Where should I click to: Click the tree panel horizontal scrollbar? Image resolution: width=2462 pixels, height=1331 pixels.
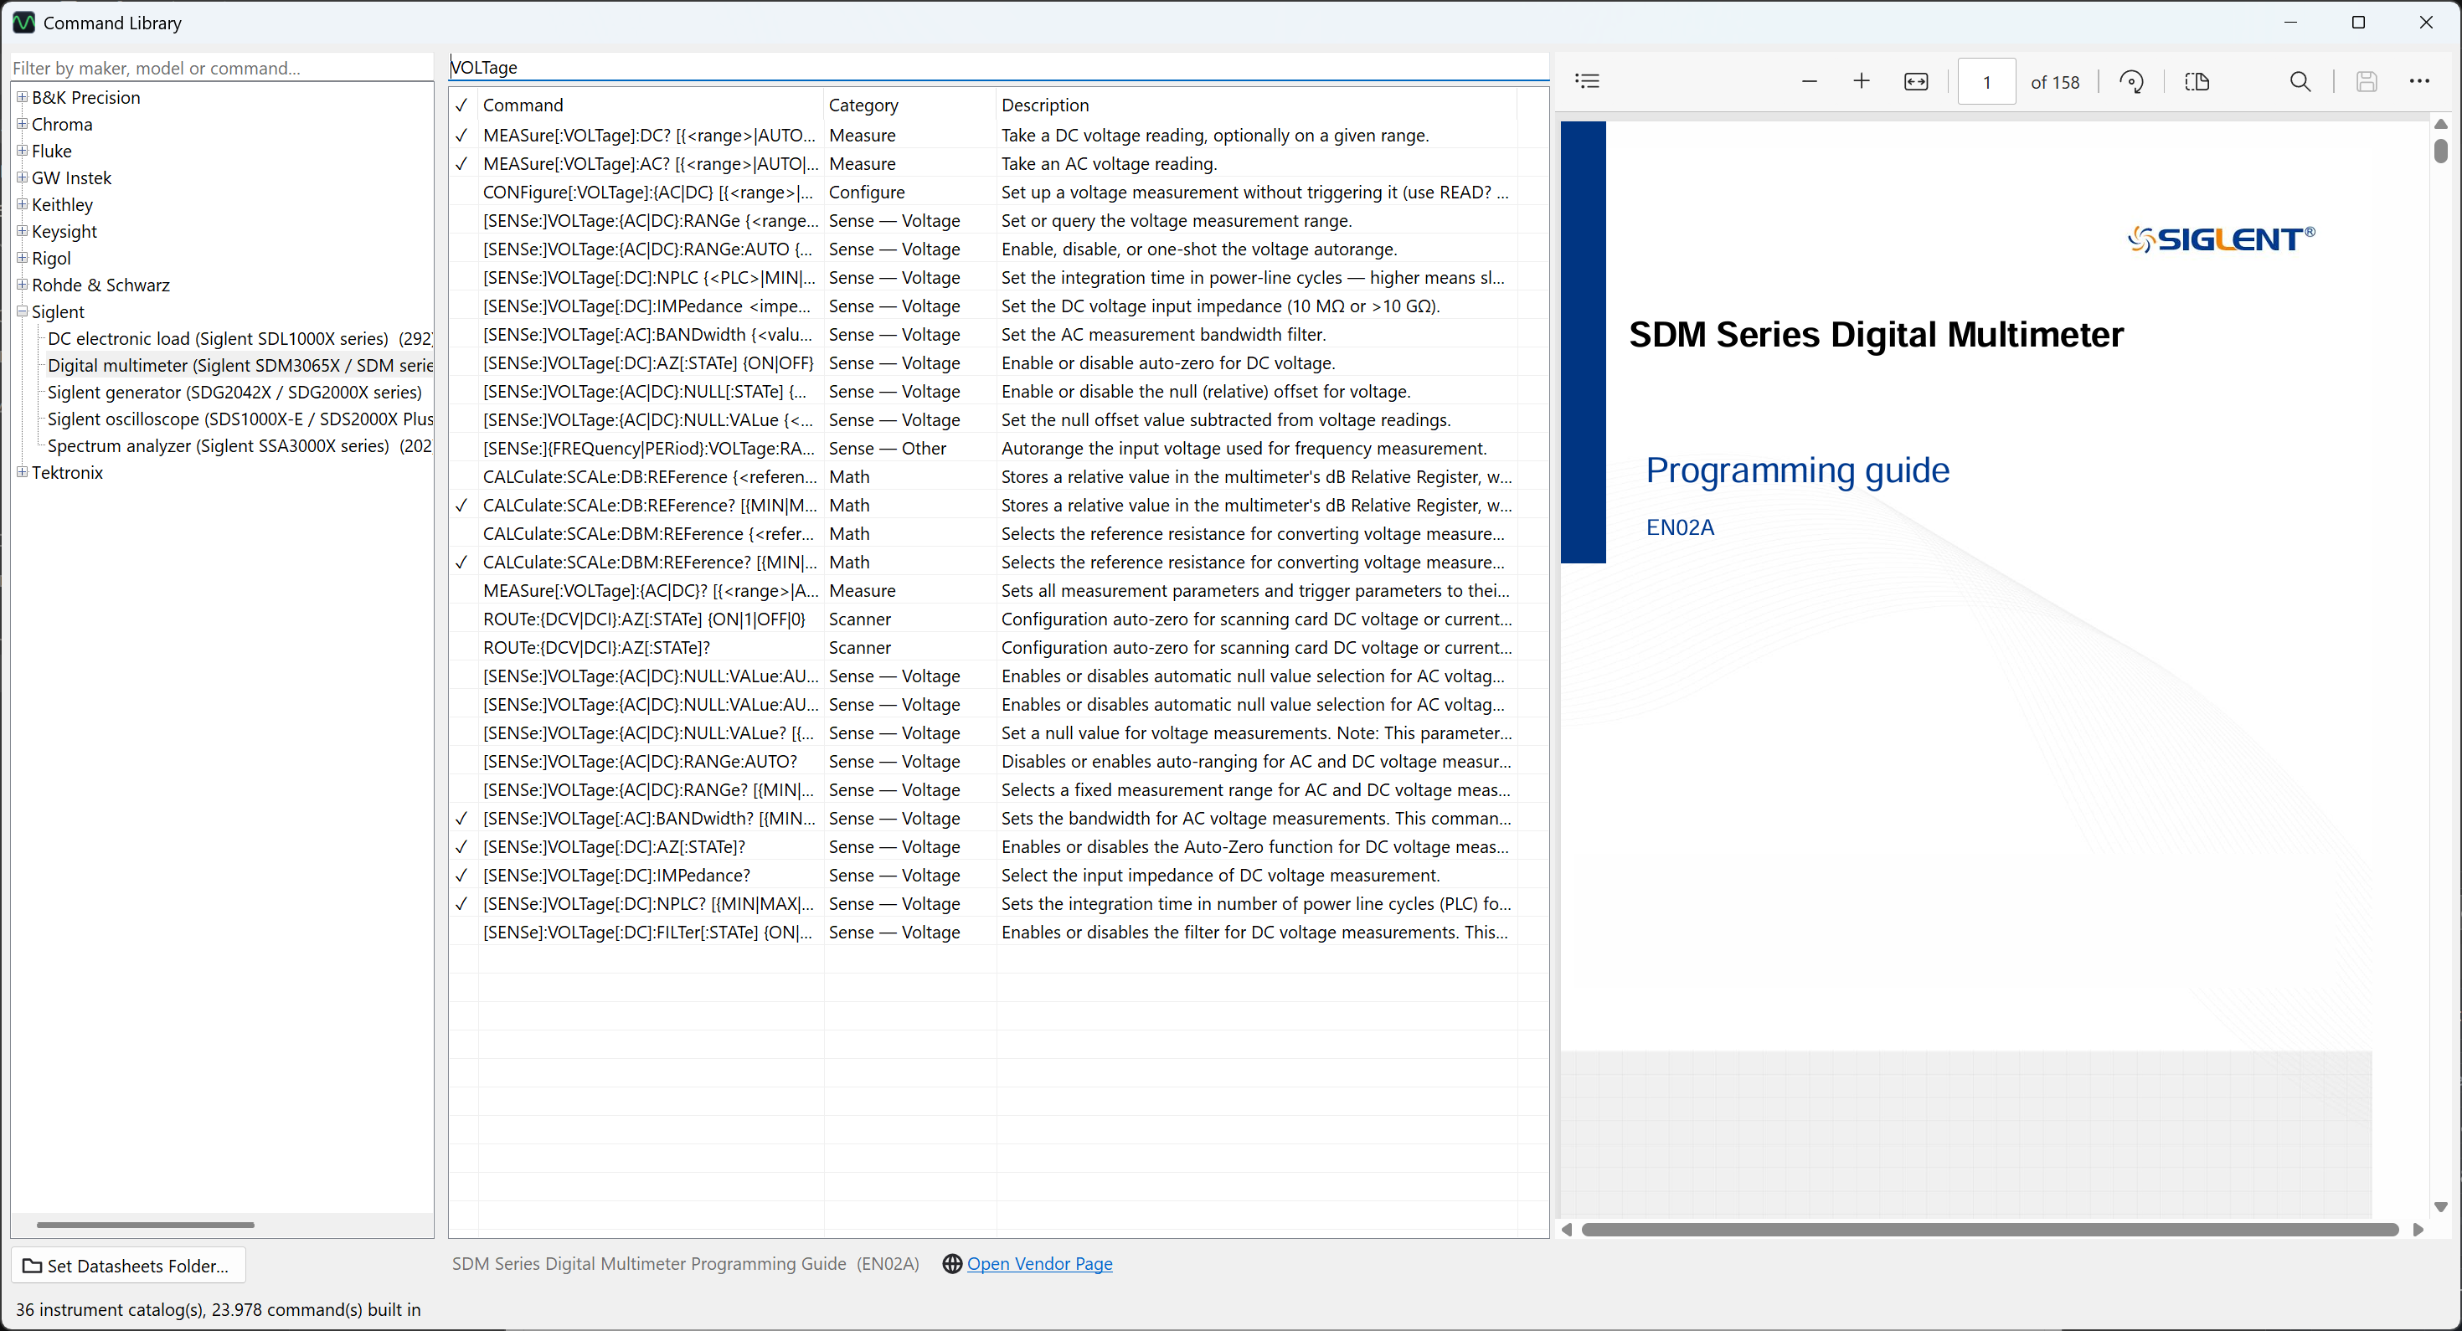point(145,1225)
